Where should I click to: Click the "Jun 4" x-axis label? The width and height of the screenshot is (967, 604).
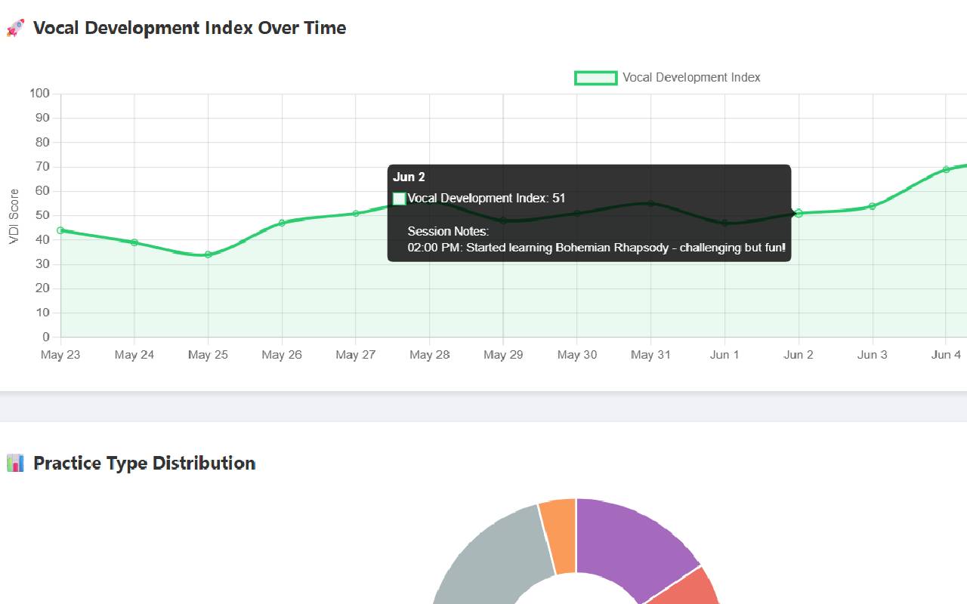click(946, 355)
